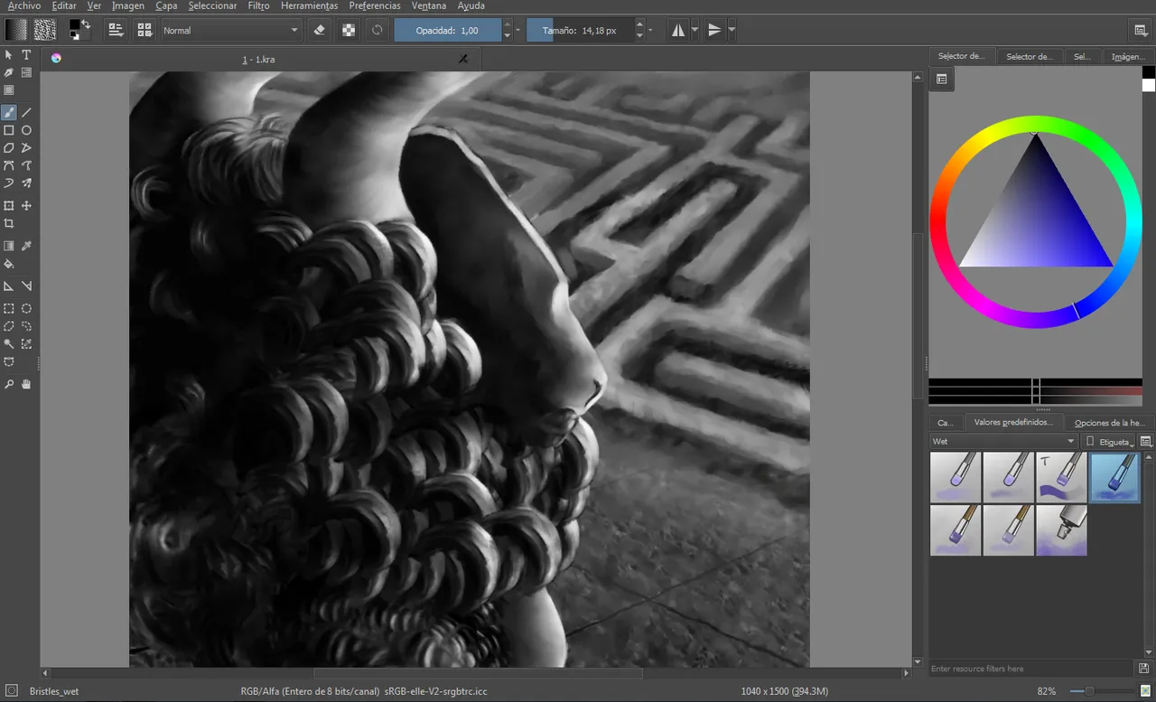Select the Color Picker eyedropper tool
This screenshot has height=702, width=1156.
point(26,246)
